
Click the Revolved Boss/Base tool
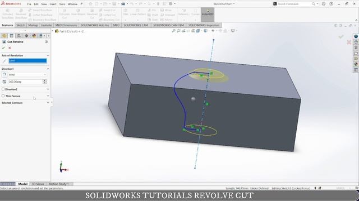21,14
